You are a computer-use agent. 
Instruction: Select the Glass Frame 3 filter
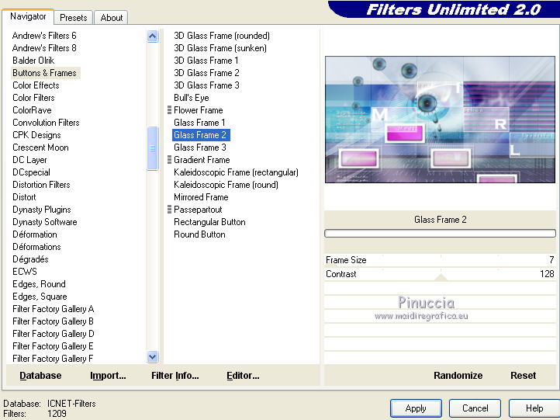pos(200,148)
